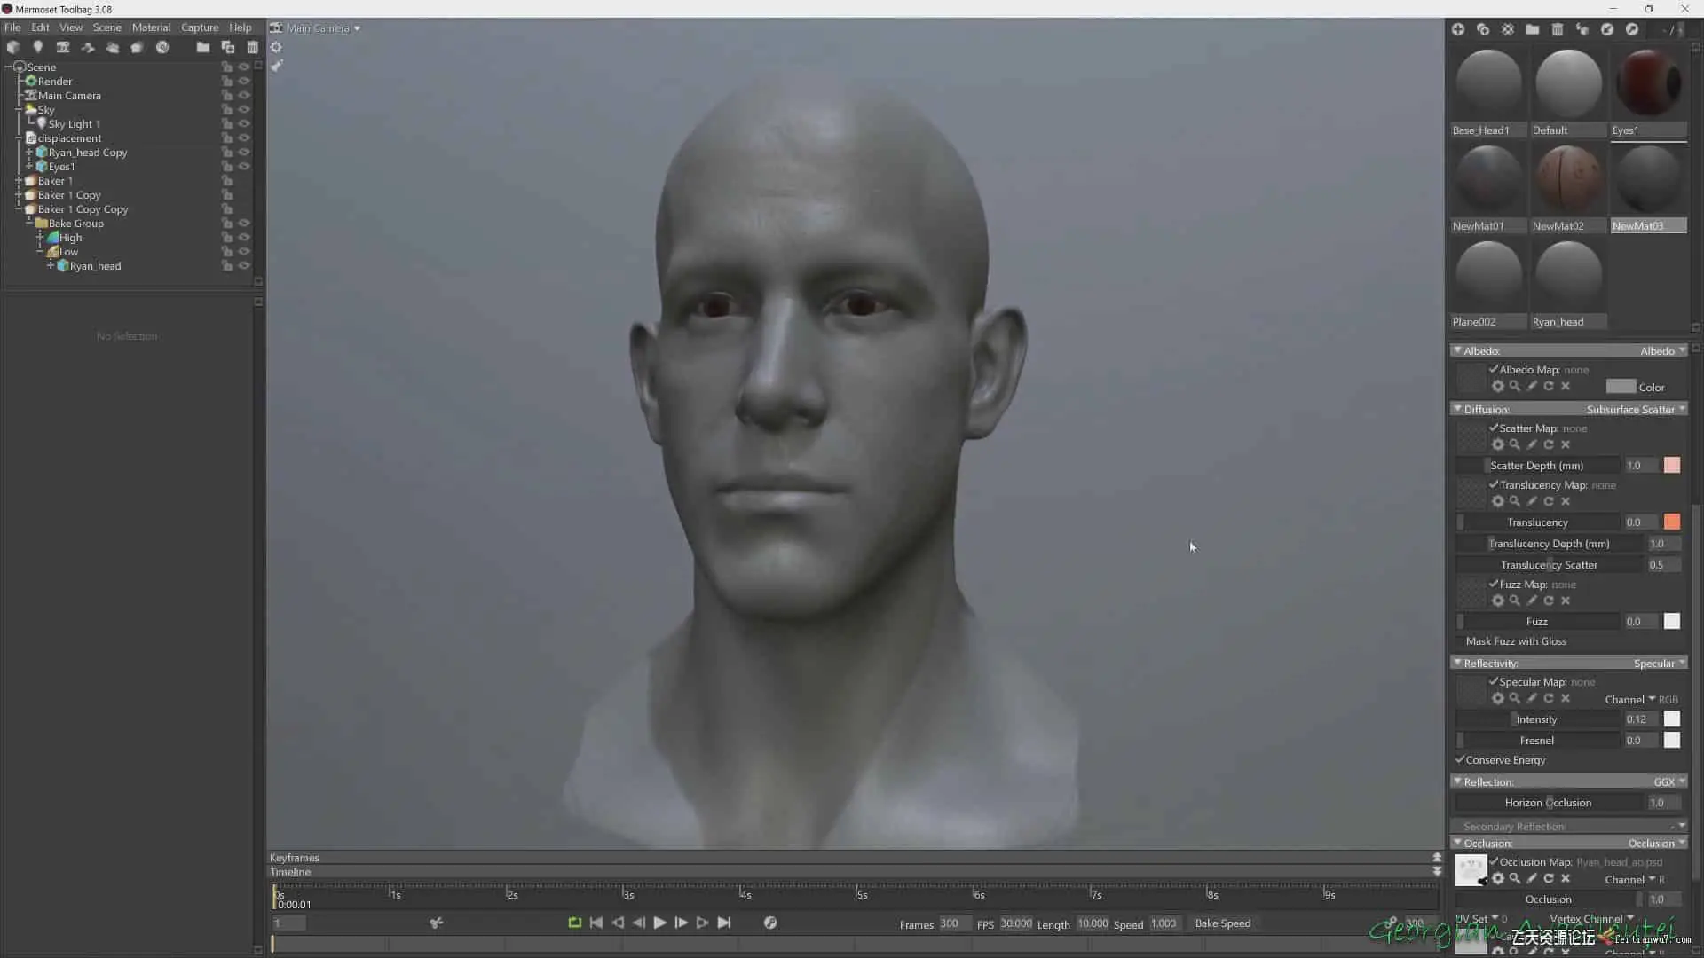Open the viewport settings gear icon
The width and height of the screenshot is (1704, 958).
point(276,47)
